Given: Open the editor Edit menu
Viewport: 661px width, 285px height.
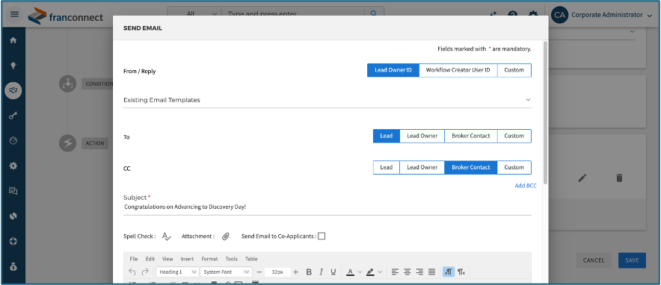Looking at the screenshot, I should (x=150, y=259).
